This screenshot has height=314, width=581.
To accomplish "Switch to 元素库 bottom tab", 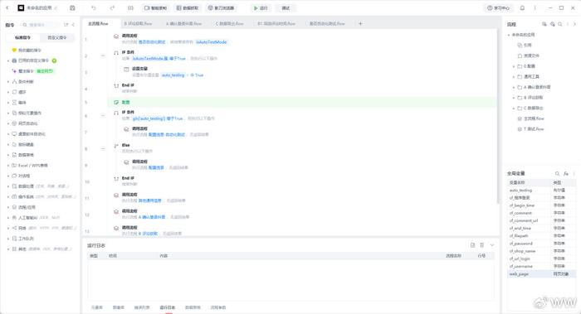I will click(97, 307).
